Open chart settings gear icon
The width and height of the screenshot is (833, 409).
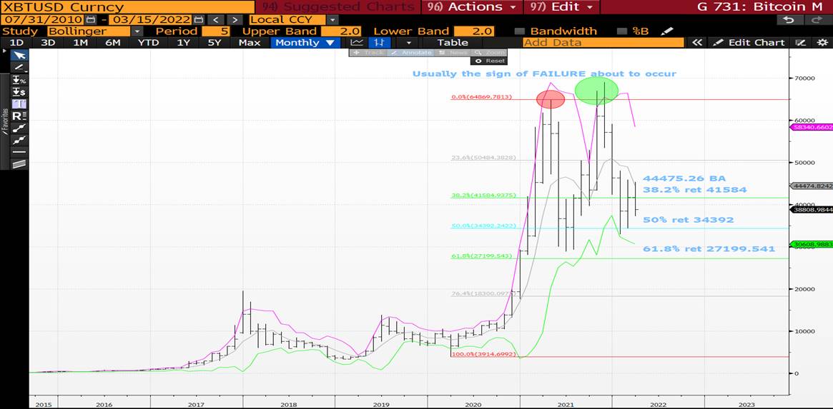tap(822, 42)
